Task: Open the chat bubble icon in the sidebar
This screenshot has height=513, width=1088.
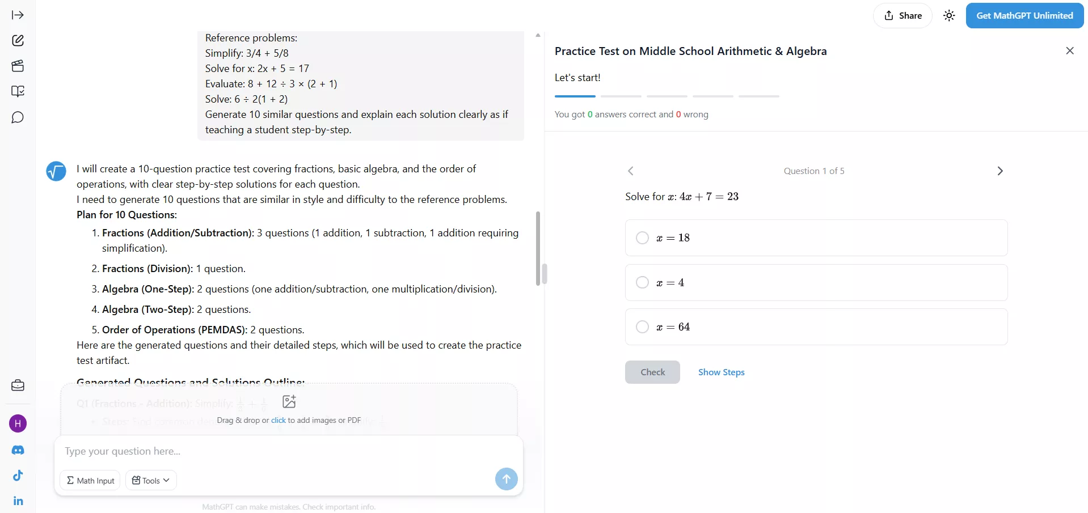Action: coord(18,118)
